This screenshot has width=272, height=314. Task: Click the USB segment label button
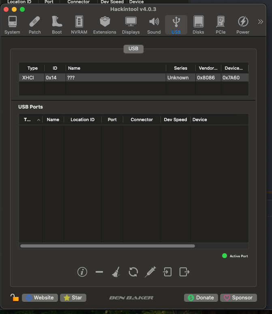tap(133, 49)
